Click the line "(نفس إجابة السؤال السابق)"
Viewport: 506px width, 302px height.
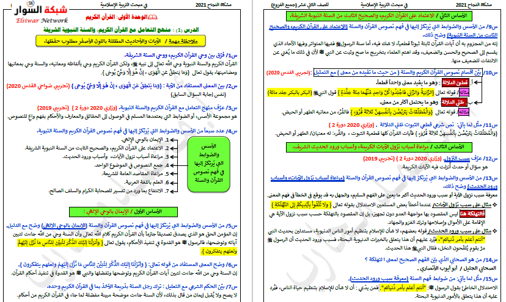[198, 95]
